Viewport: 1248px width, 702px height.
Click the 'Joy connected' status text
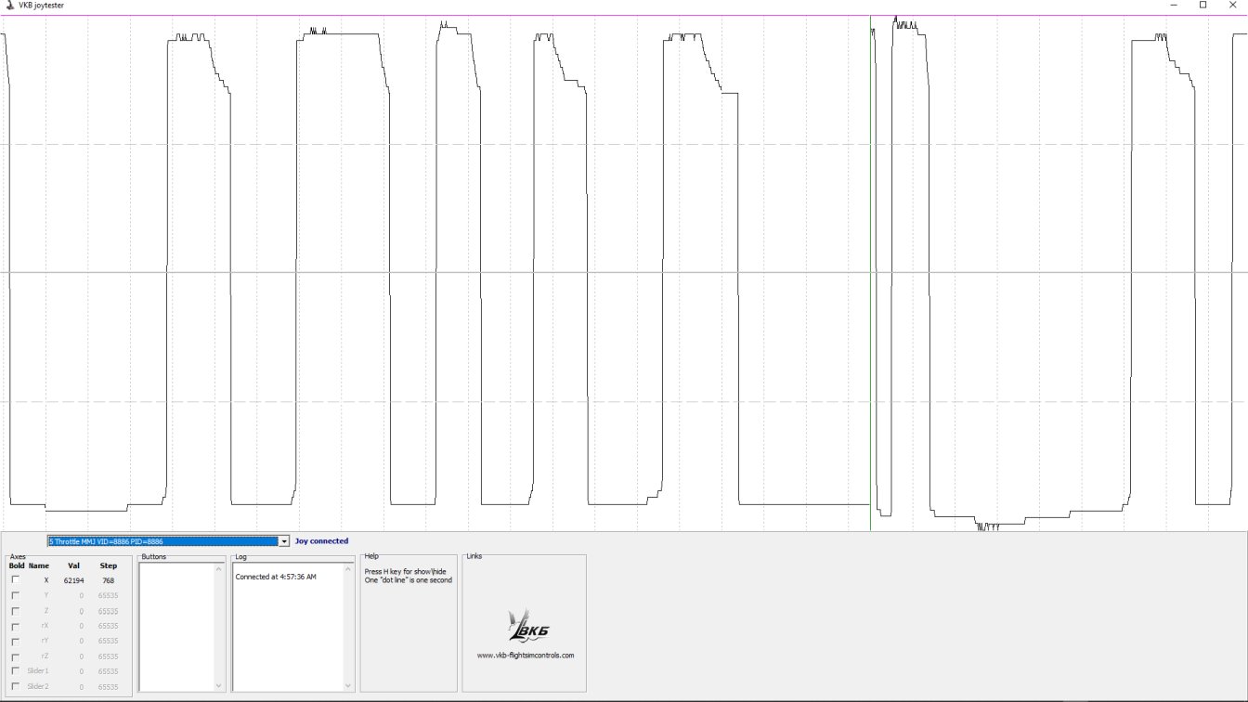[x=321, y=541]
